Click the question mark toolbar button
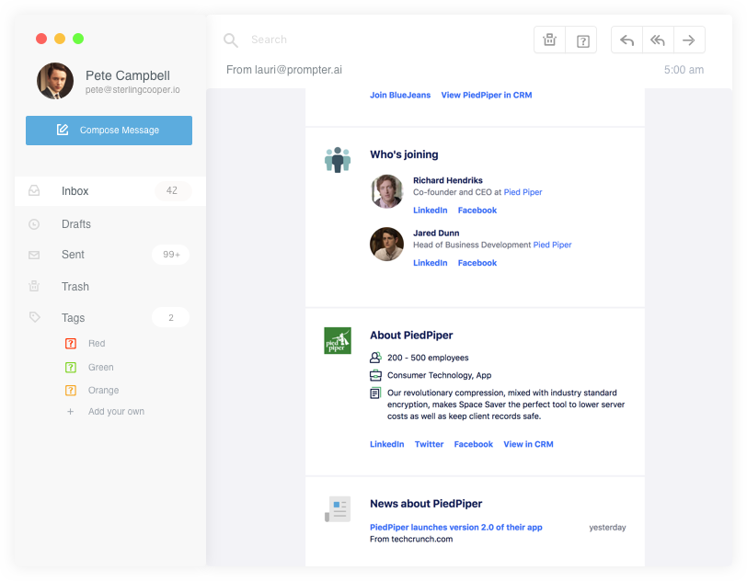The image size is (747, 581). click(582, 41)
